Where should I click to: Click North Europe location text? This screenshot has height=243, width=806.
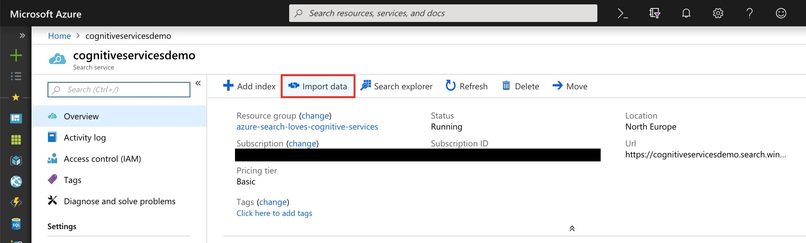point(650,127)
